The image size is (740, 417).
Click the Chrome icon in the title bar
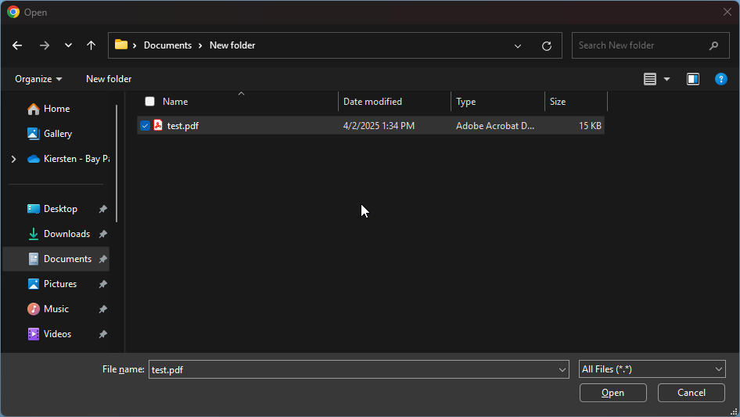coord(13,12)
